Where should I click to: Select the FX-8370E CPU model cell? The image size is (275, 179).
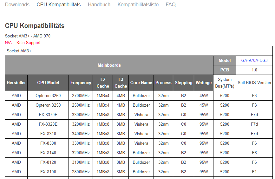point(48,115)
